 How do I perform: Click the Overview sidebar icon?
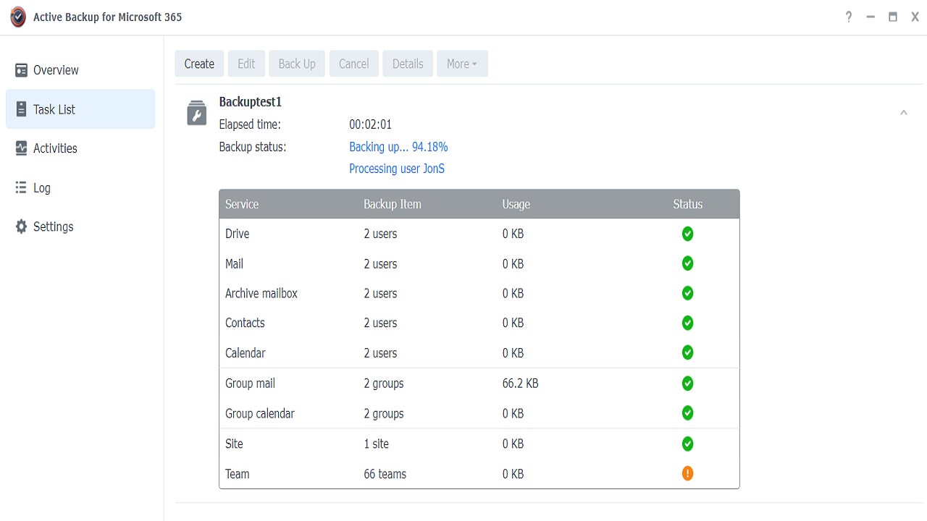point(21,70)
